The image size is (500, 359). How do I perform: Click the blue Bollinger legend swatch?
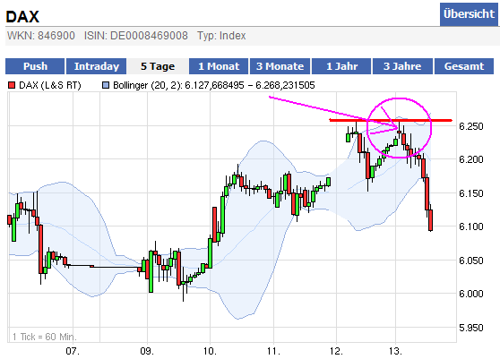[x=106, y=85]
